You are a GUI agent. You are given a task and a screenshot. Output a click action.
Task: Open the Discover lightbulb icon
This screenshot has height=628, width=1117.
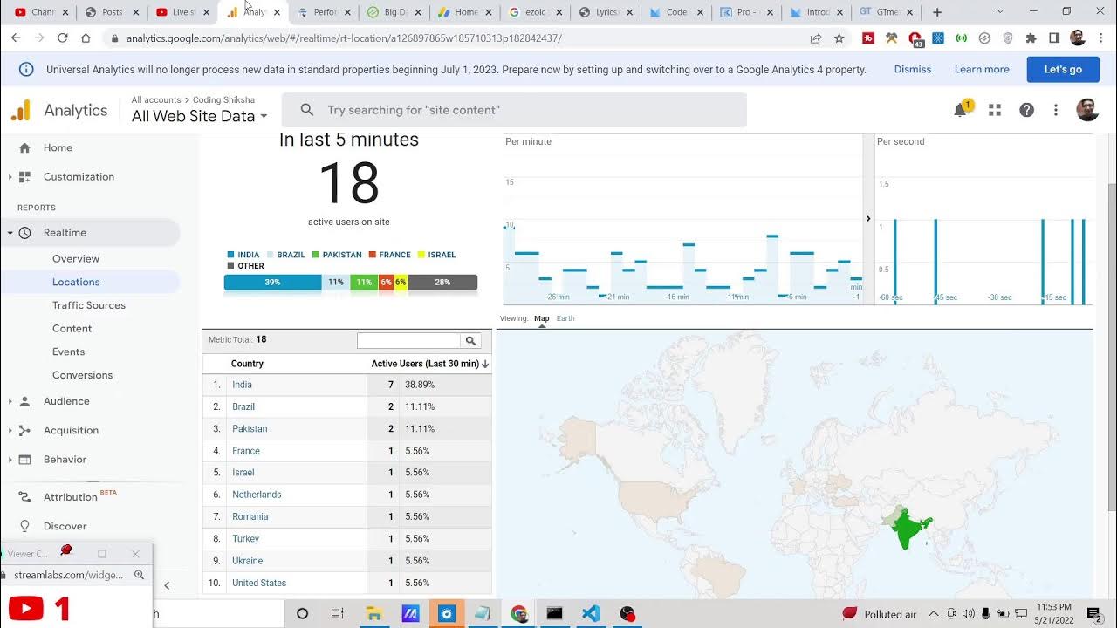click(24, 526)
